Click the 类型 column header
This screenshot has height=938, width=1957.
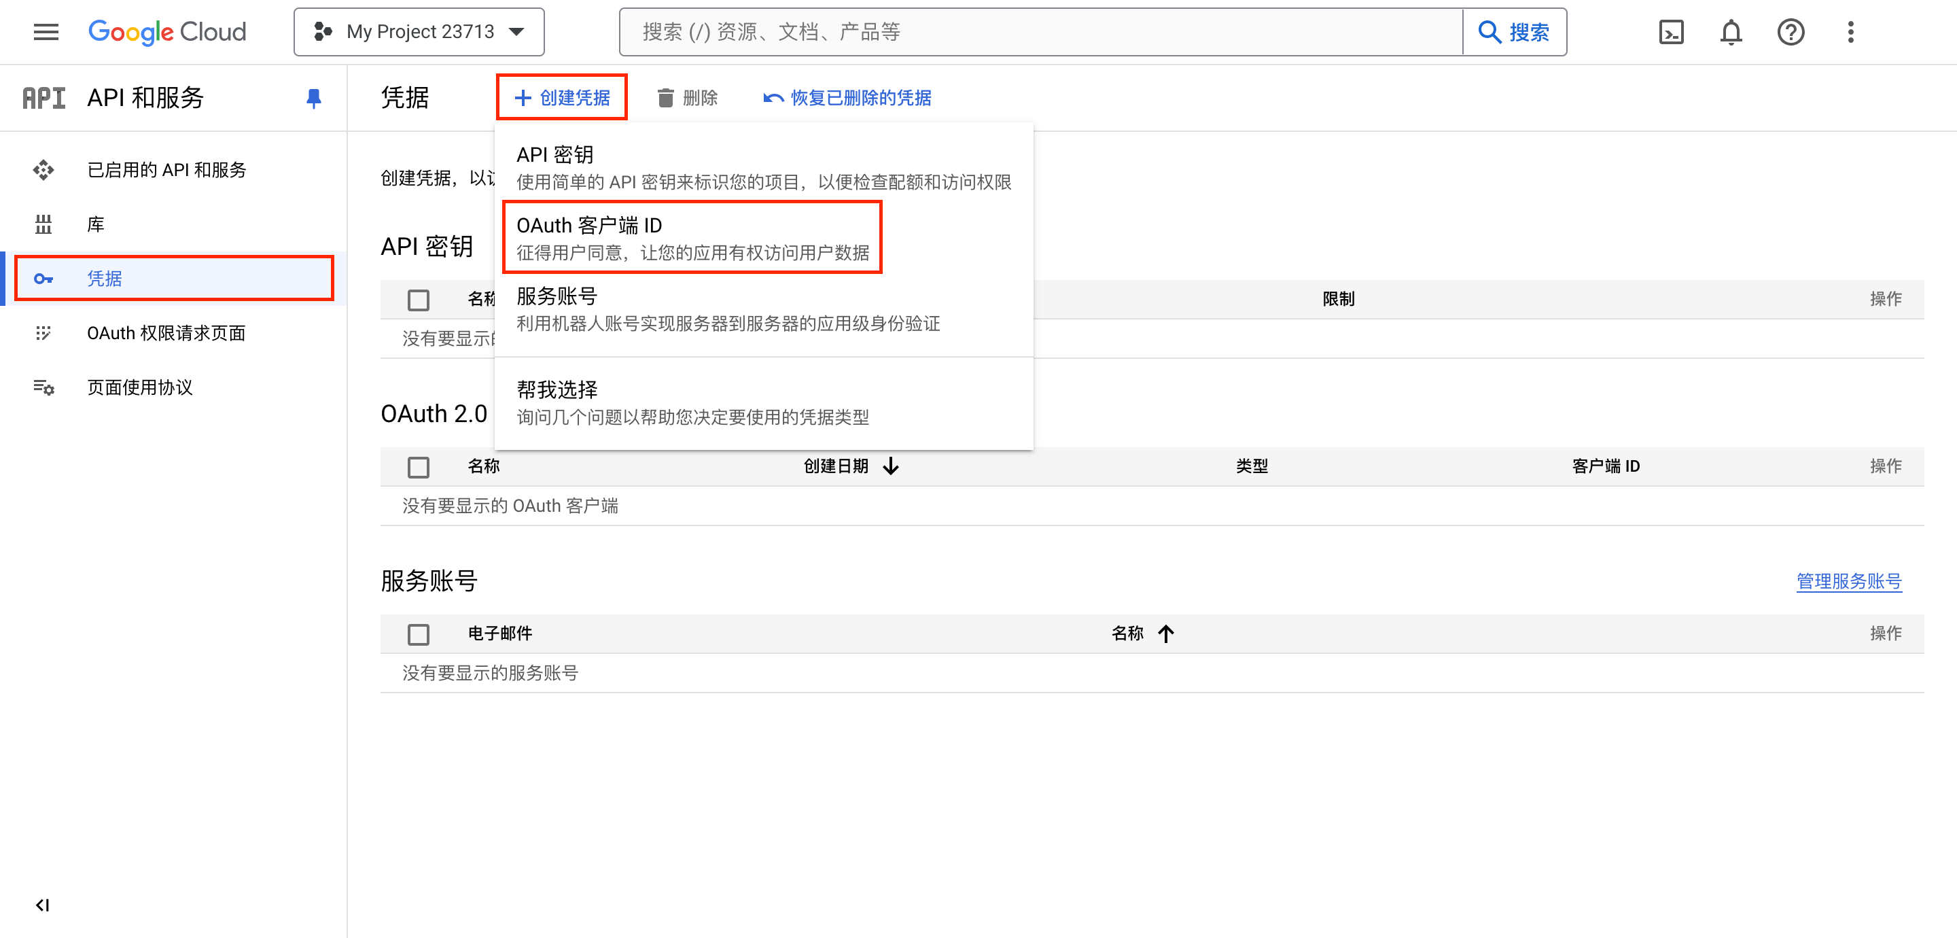coord(1251,466)
